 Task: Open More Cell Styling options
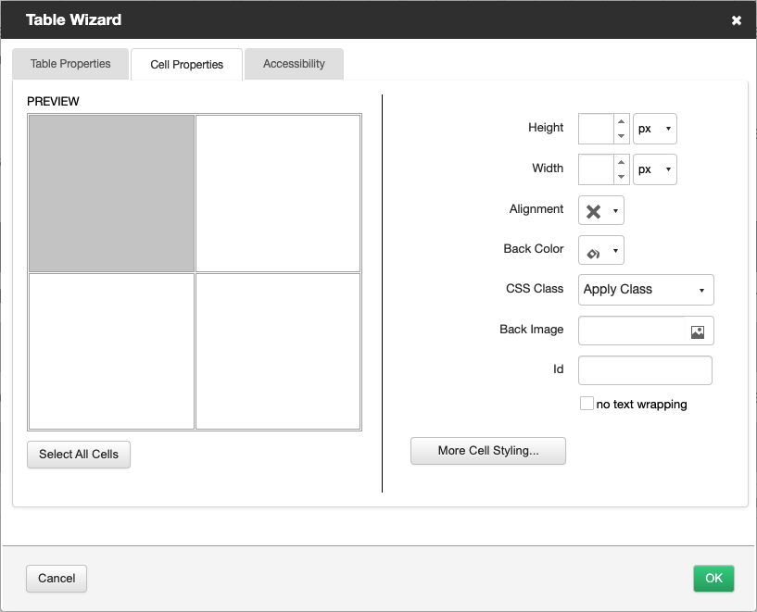[487, 451]
